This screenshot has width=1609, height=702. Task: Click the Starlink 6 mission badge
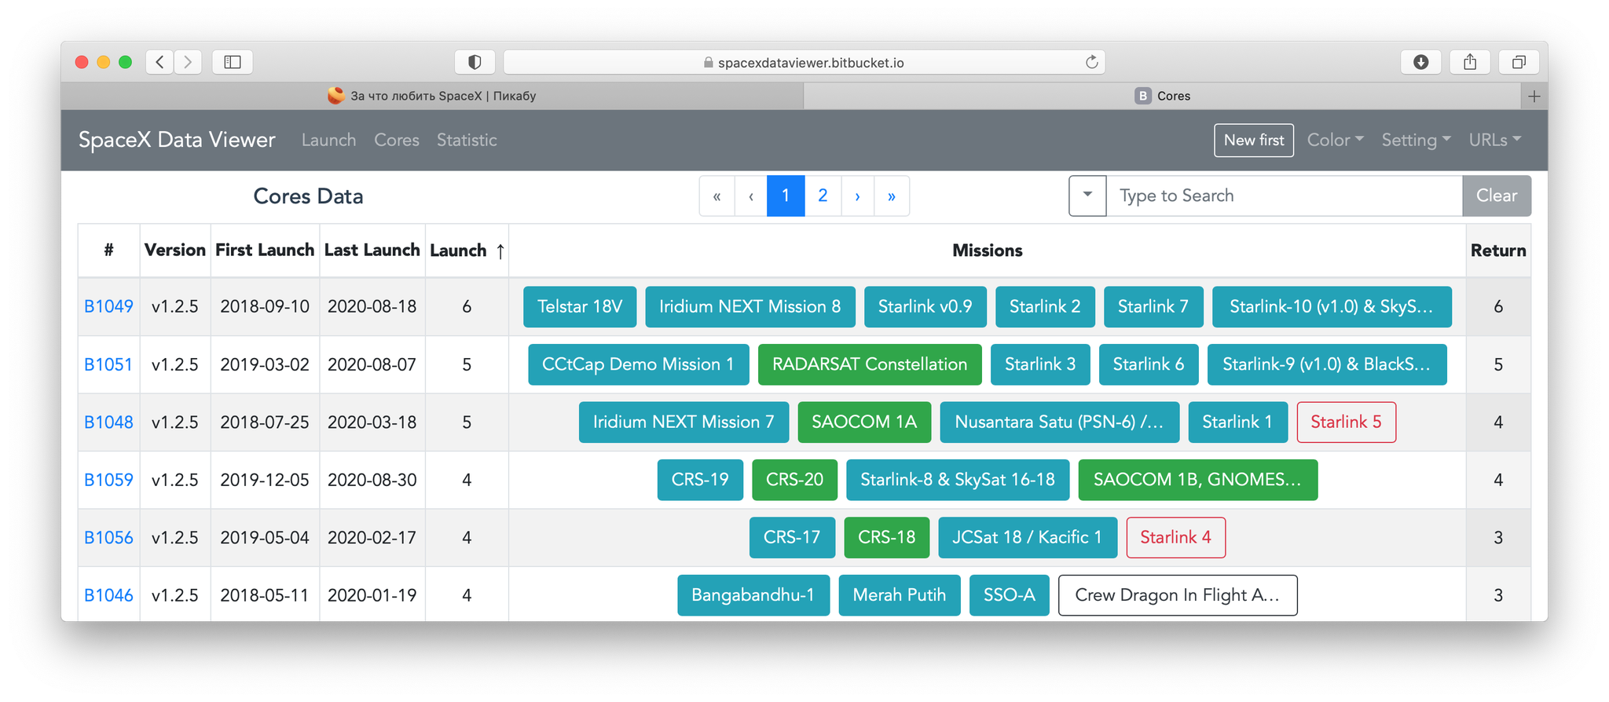coord(1149,364)
